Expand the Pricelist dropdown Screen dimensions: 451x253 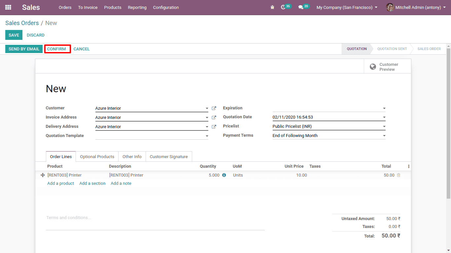[384, 126]
